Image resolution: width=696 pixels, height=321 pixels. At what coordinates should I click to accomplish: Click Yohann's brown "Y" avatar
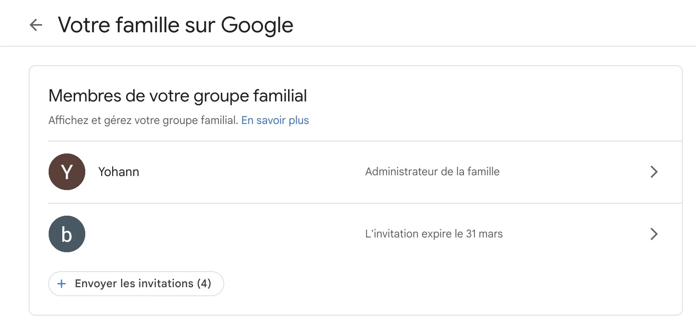pos(67,172)
